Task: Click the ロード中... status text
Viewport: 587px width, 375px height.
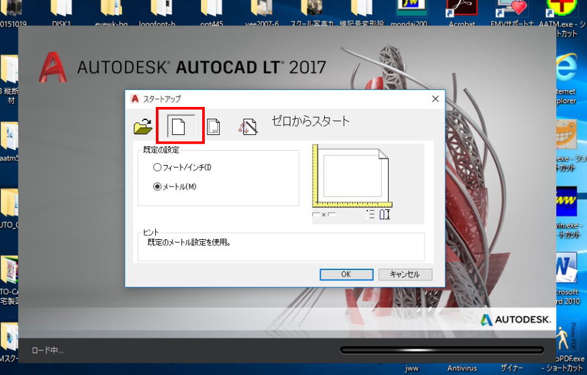Action: (x=48, y=350)
